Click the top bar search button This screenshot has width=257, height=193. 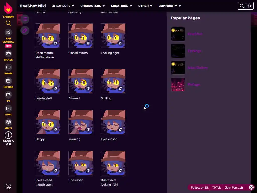point(242,6)
